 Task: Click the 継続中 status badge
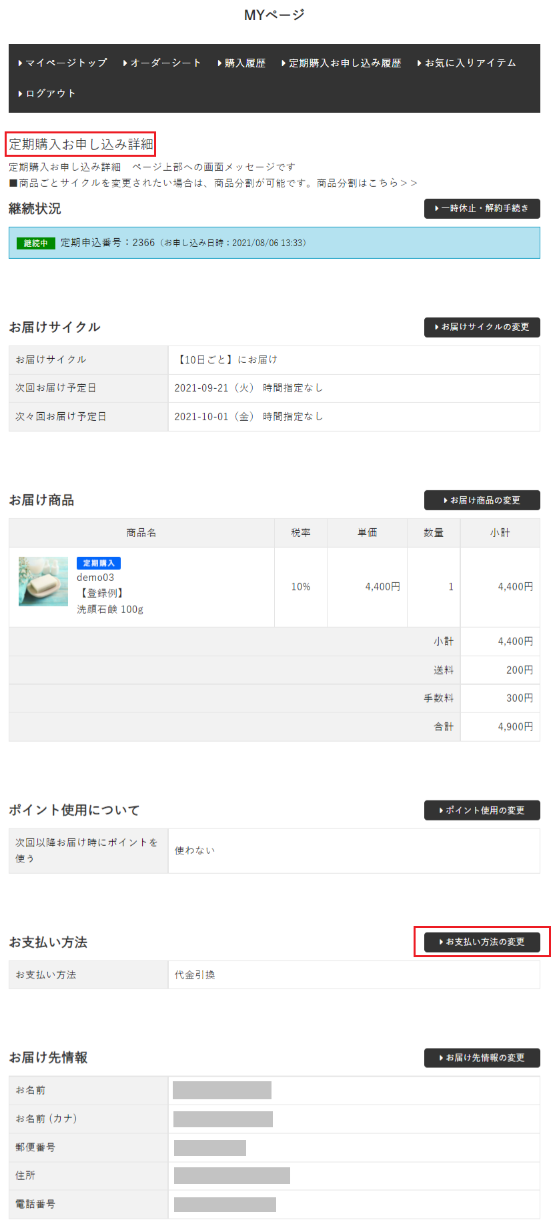(36, 243)
